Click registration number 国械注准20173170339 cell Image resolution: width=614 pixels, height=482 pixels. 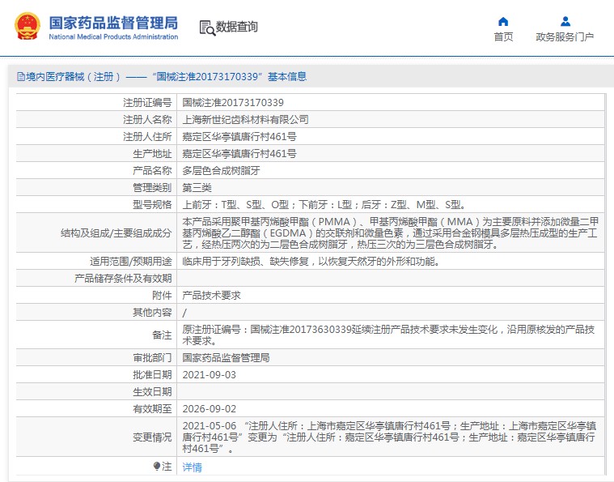tap(233, 103)
